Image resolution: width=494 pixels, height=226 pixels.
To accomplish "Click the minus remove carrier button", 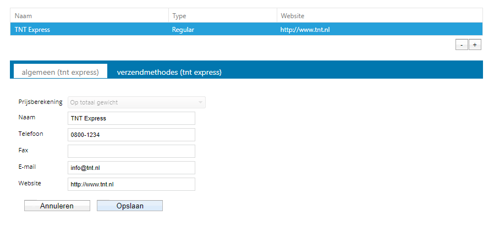I will point(462,45).
